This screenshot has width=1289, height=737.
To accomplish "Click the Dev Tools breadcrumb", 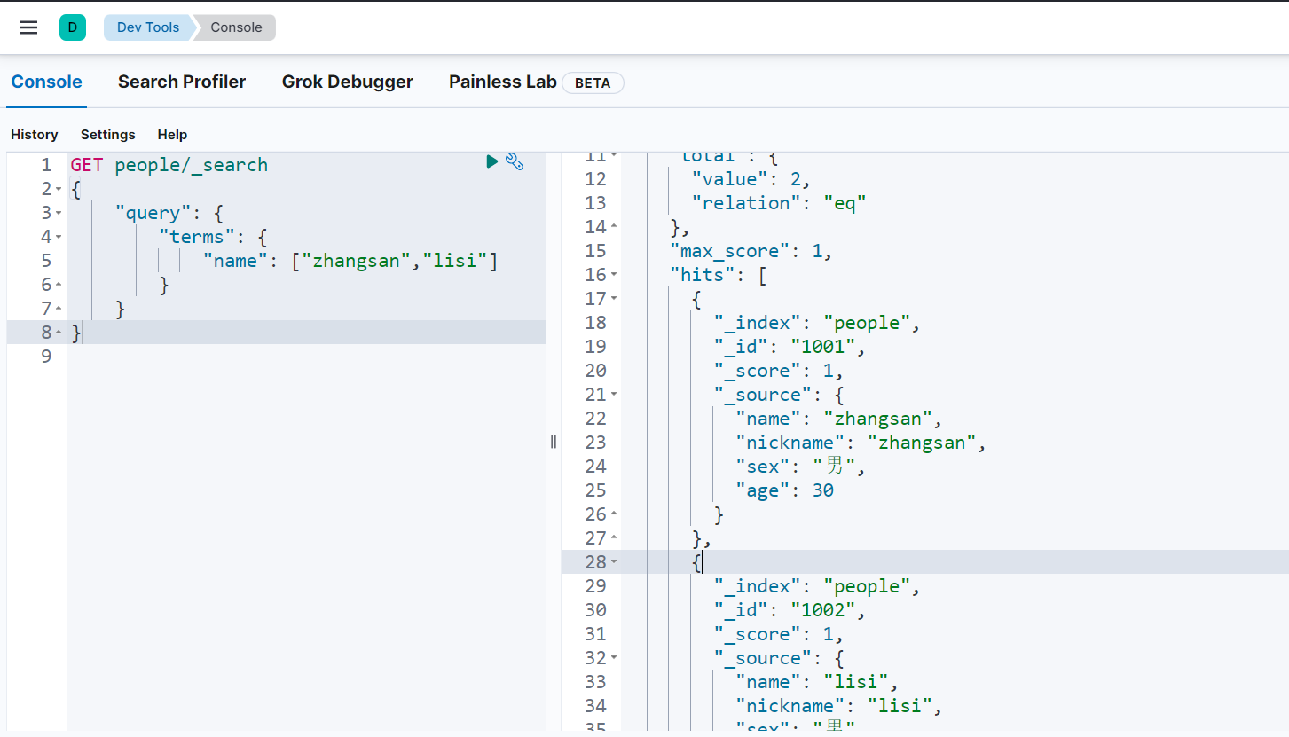I will point(148,27).
